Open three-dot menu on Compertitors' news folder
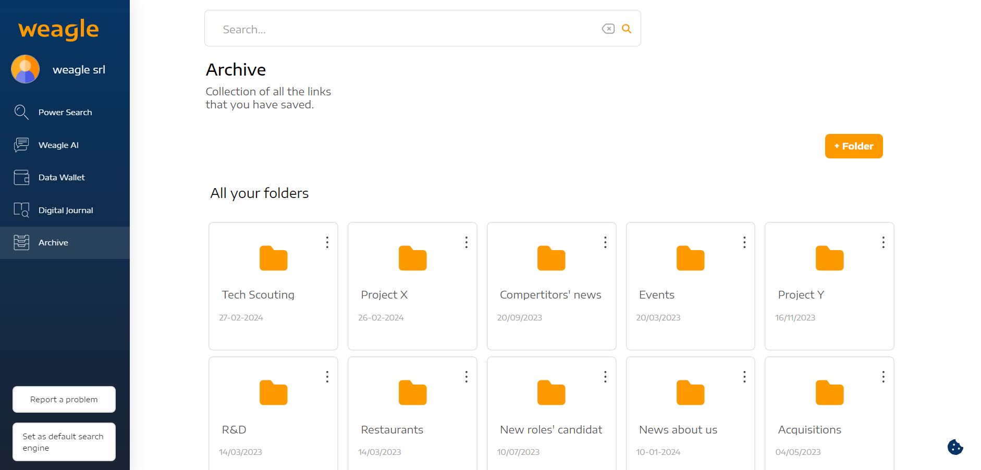Screen dimensions: 981x470 click(x=605, y=242)
